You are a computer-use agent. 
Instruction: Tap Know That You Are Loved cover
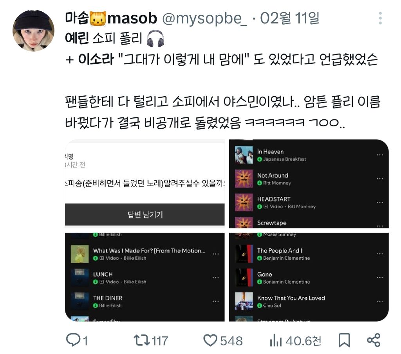(x=244, y=301)
